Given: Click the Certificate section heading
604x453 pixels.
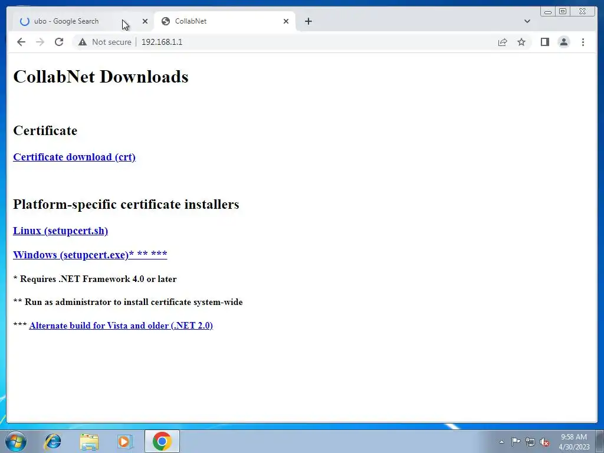Looking at the screenshot, I should click(x=45, y=130).
